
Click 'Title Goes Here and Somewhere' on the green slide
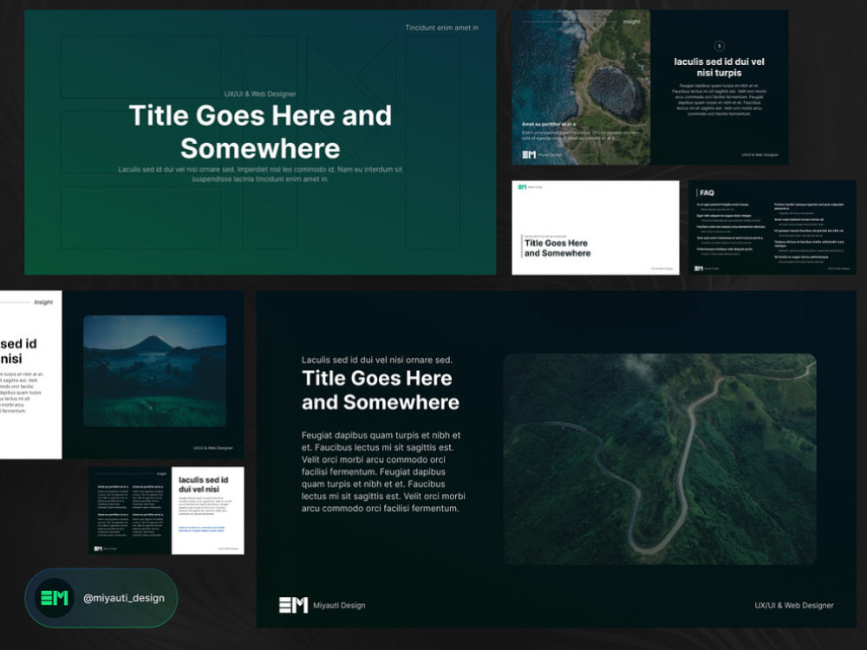tap(260, 132)
